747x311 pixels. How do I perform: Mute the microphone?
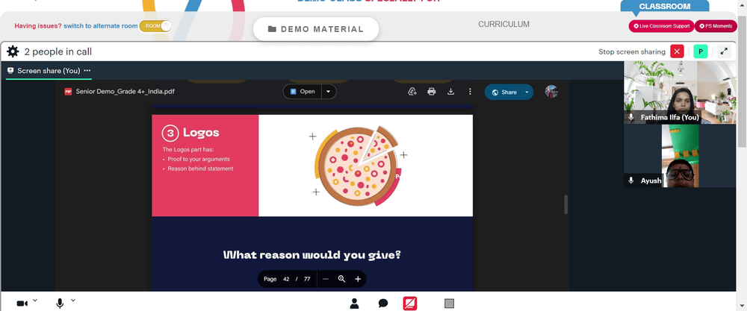click(x=60, y=304)
